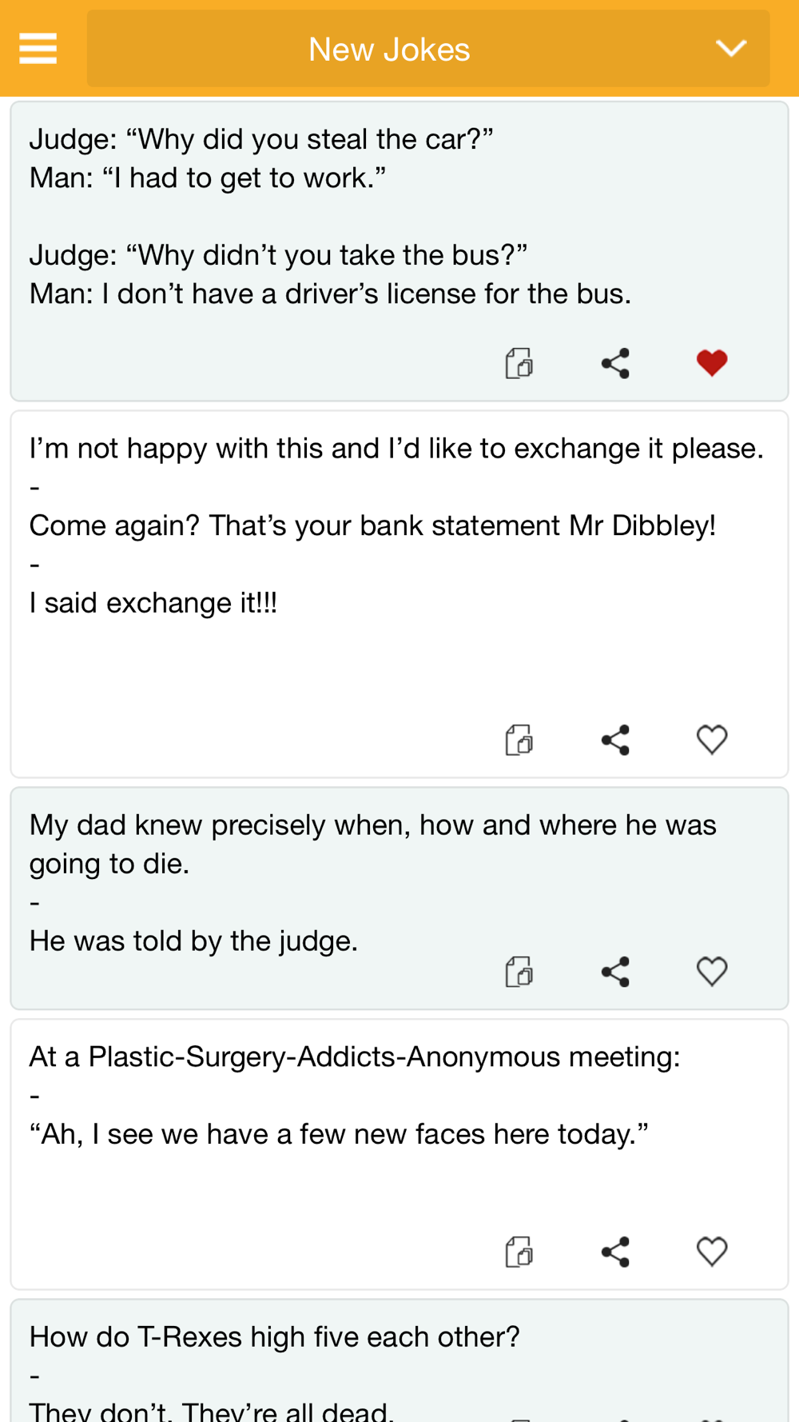The image size is (799, 1422).
Task: Copy the bank statement joke
Action: [x=519, y=740]
